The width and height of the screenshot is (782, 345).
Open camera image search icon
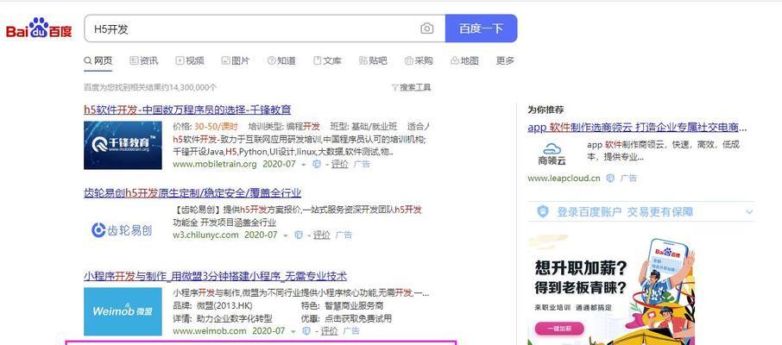(427, 28)
